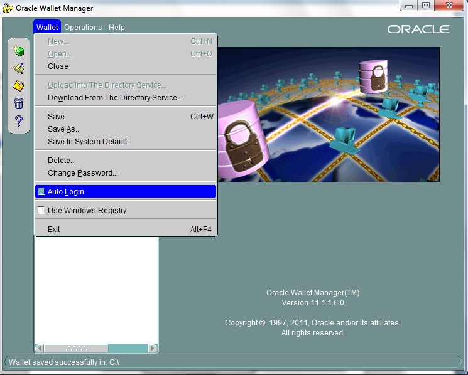Click the Save Wallet toolbar icon
The image size is (468, 375).
(x=19, y=86)
